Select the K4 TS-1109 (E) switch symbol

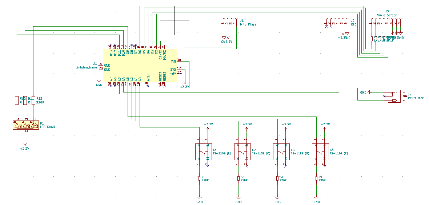(x=320, y=152)
